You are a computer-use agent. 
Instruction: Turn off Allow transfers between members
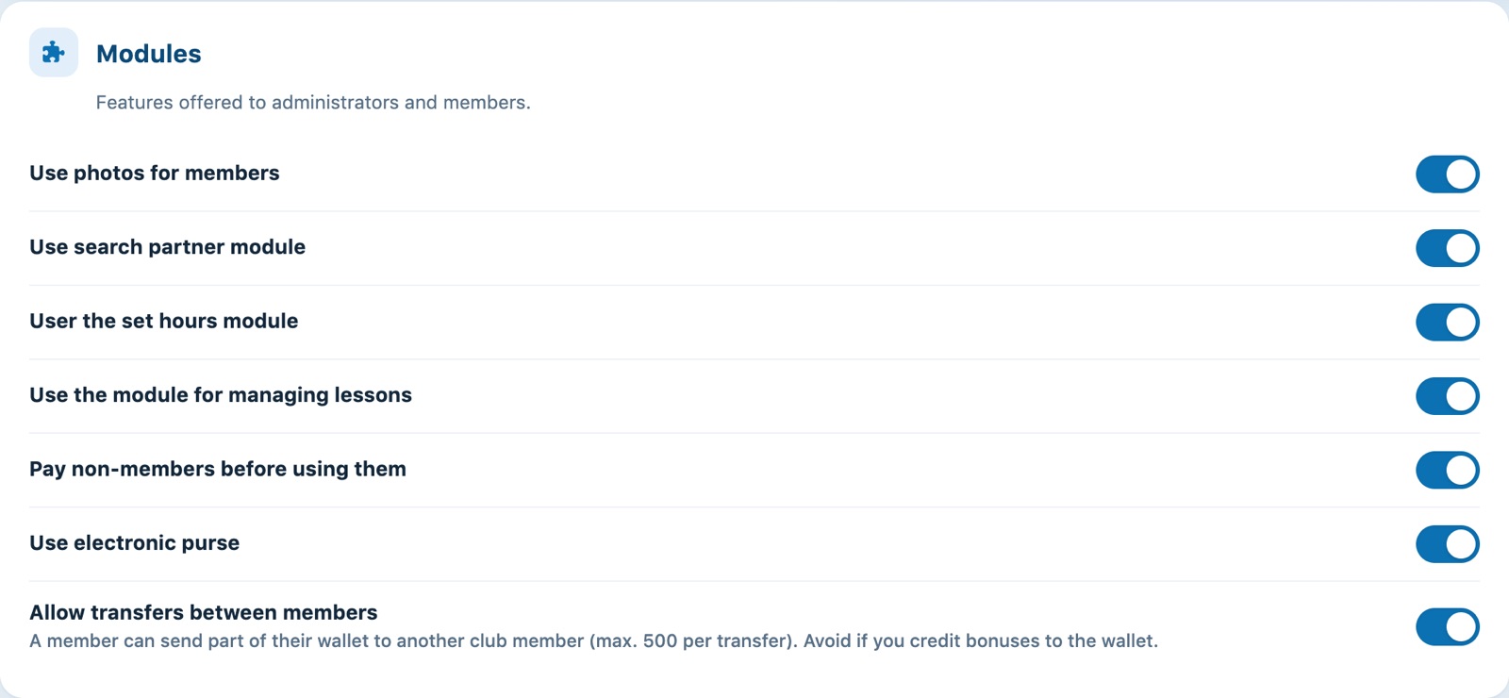(1447, 627)
